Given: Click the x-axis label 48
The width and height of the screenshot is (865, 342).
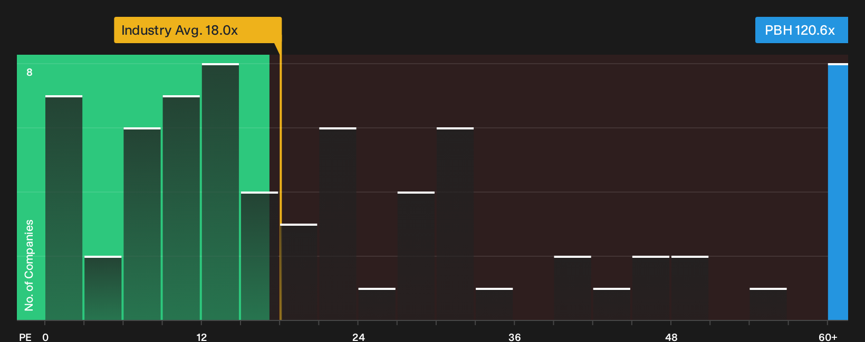Looking at the screenshot, I should [x=671, y=337].
